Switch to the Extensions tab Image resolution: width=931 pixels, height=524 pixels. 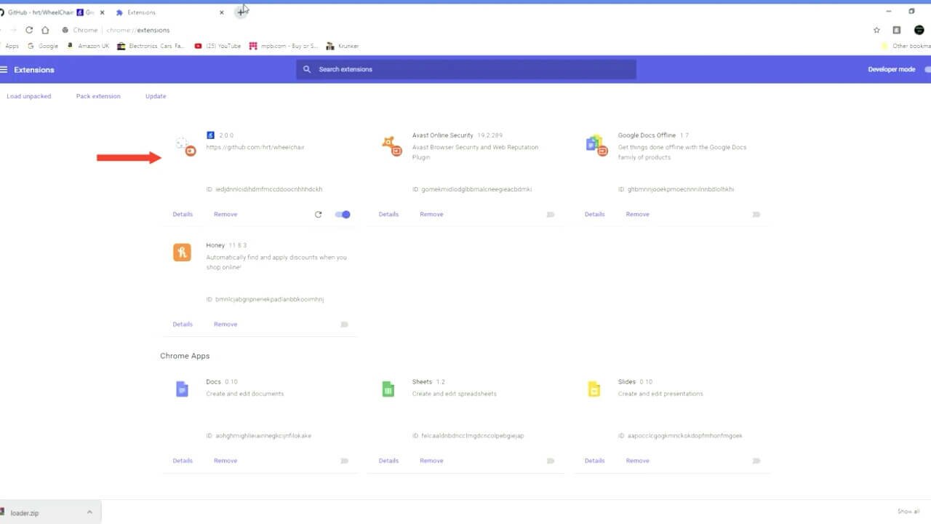pyautogui.click(x=171, y=12)
